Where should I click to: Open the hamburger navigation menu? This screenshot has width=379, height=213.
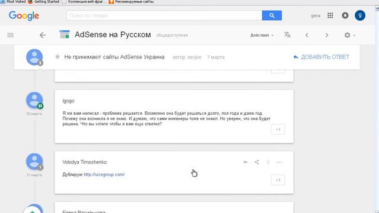coord(11,35)
